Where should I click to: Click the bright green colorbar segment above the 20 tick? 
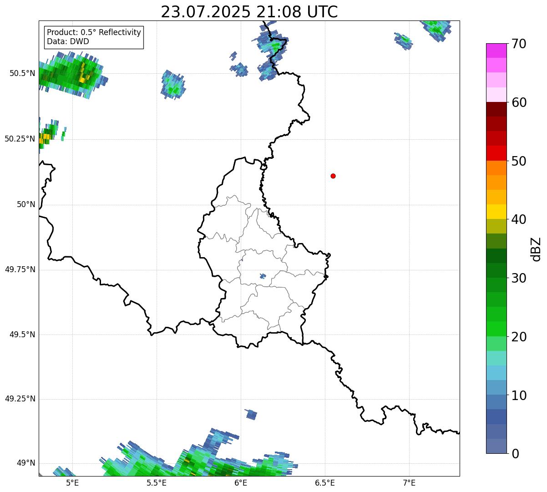[496, 329]
